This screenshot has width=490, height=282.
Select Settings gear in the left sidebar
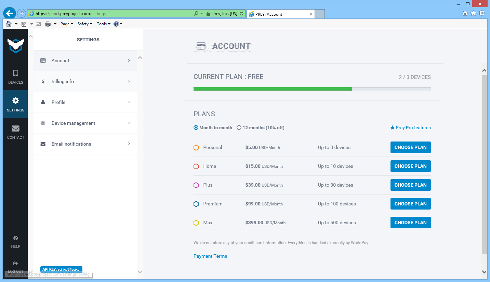click(16, 104)
